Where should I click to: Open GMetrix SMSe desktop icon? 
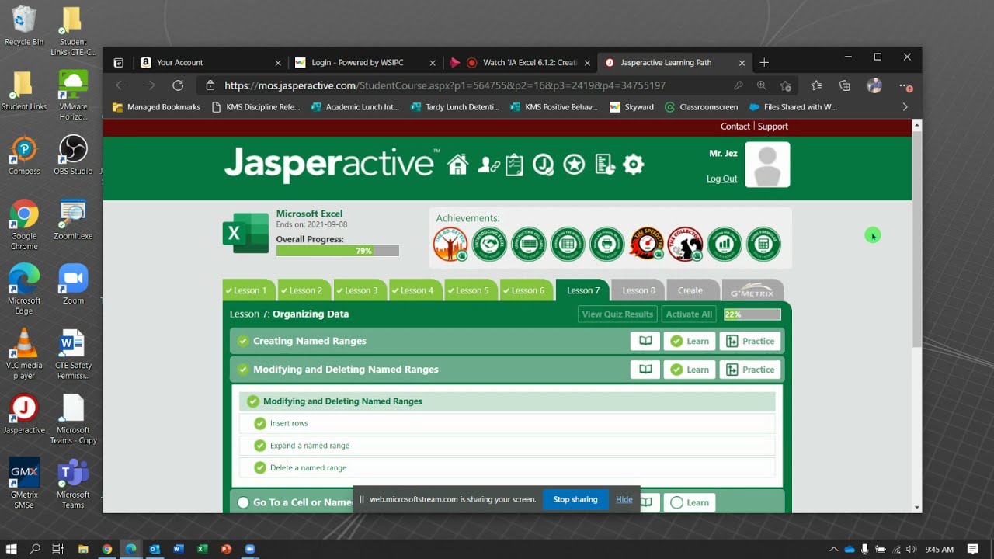[24, 484]
